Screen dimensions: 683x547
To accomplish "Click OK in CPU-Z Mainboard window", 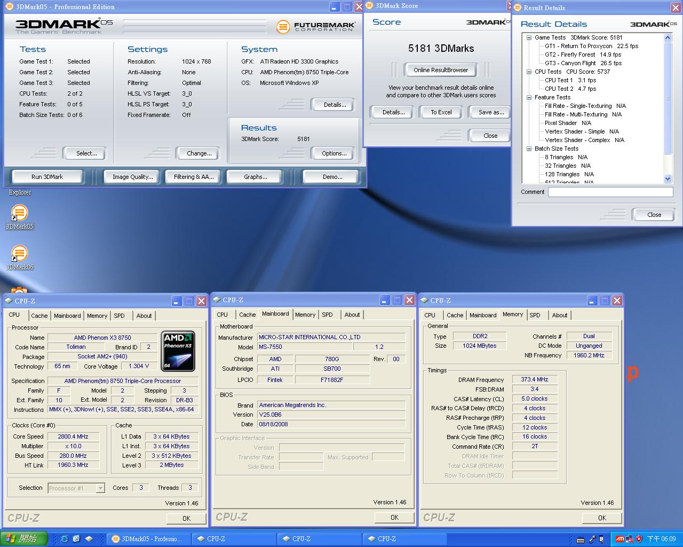I will click(x=394, y=517).
